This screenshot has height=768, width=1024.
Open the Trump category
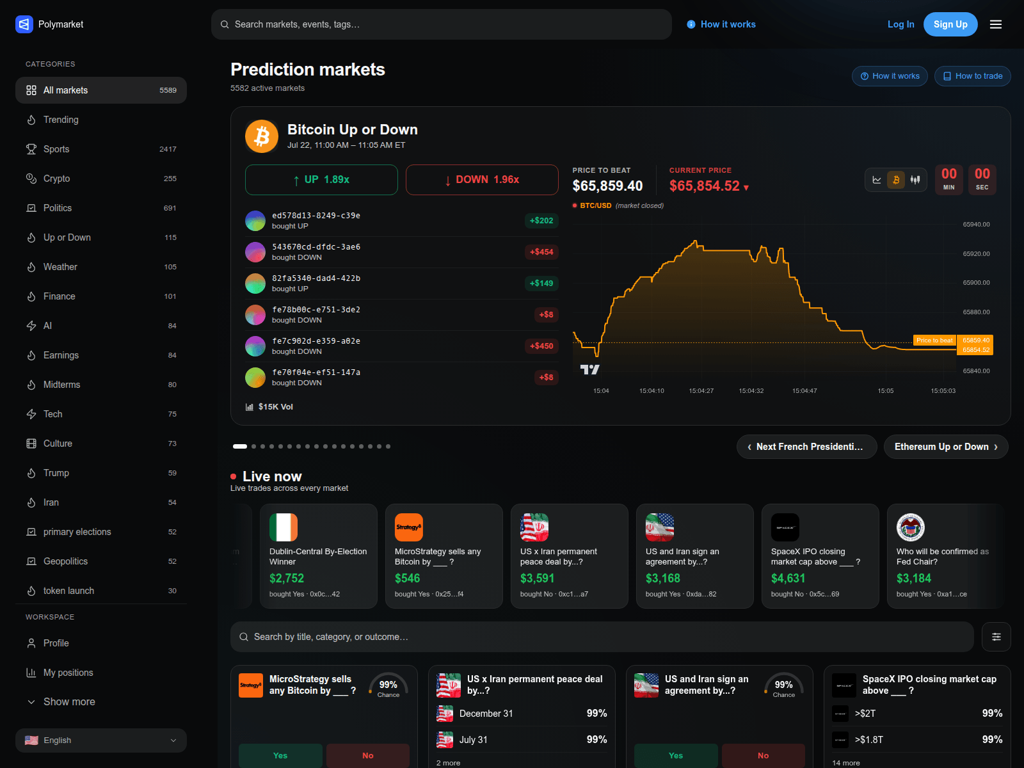click(101, 473)
